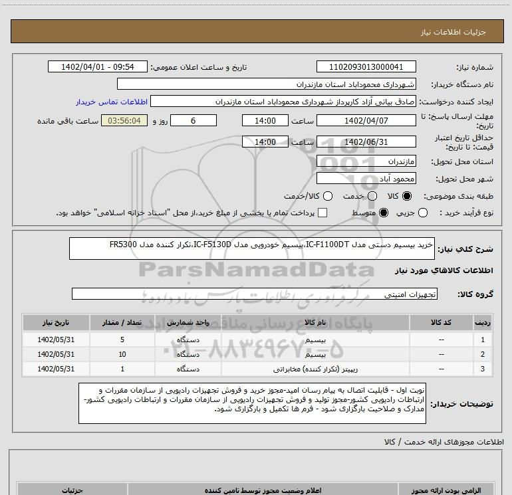The width and height of the screenshot is (512, 495).
Task: Click the price validity date 1402/06/31
Action: tap(366, 142)
